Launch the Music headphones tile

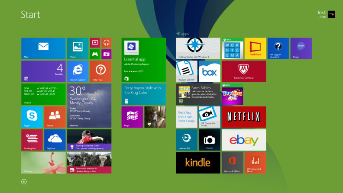106,42
